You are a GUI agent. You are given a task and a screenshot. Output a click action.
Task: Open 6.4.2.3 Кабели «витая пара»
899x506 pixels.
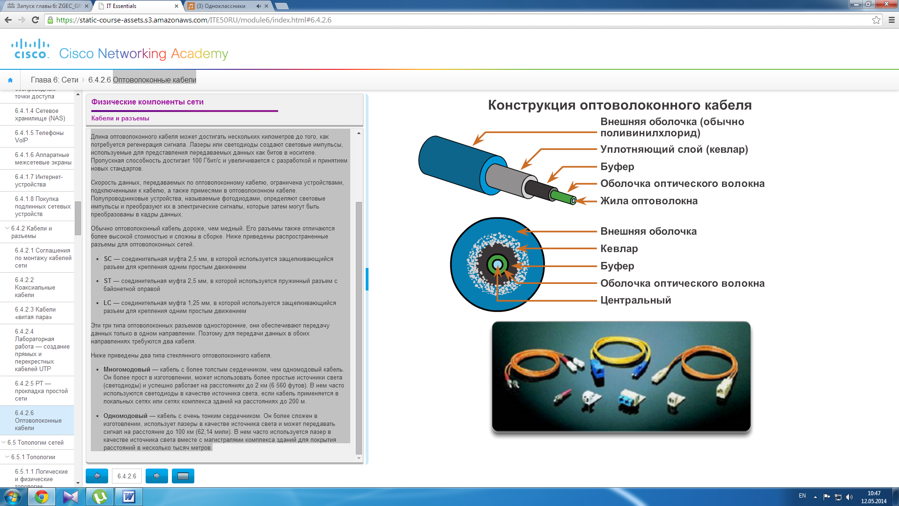(35, 313)
